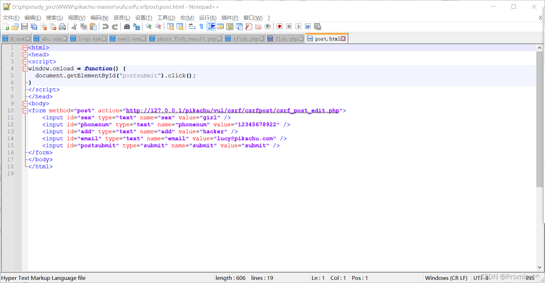Click the Open file toolbar icon
Image resolution: width=545 pixels, height=283 pixels.
(x=15, y=27)
